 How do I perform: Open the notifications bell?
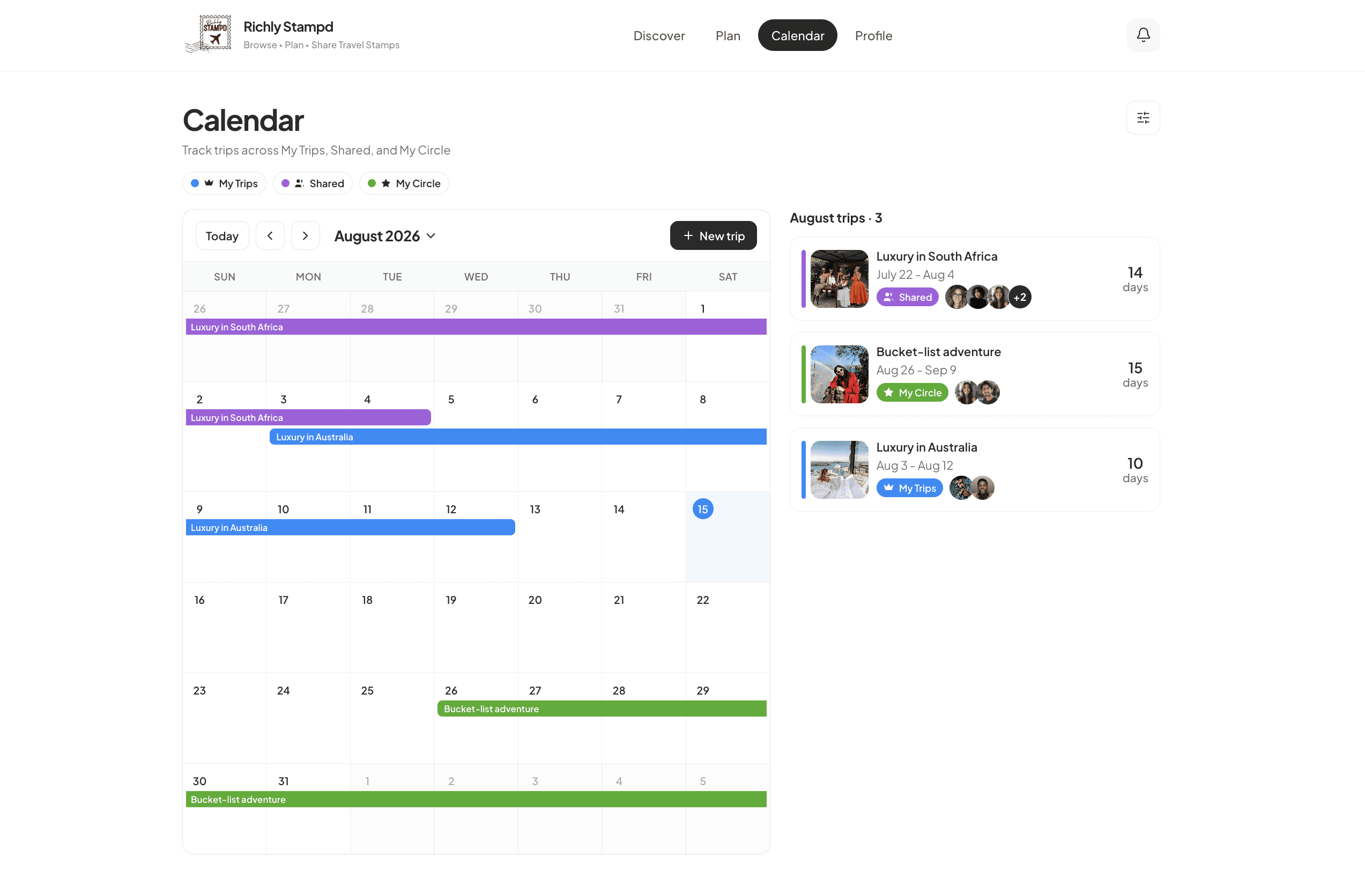pyautogui.click(x=1143, y=35)
